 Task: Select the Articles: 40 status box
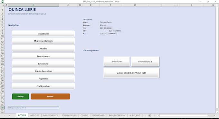[117, 62]
